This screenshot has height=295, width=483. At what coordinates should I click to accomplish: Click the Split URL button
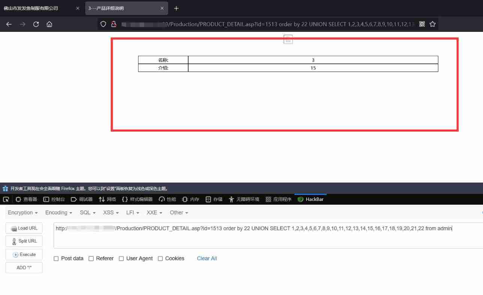pyautogui.click(x=24, y=241)
